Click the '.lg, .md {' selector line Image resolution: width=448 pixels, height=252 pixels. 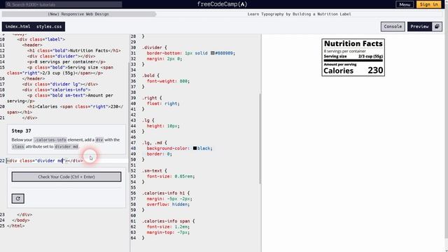click(x=154, y=143)
